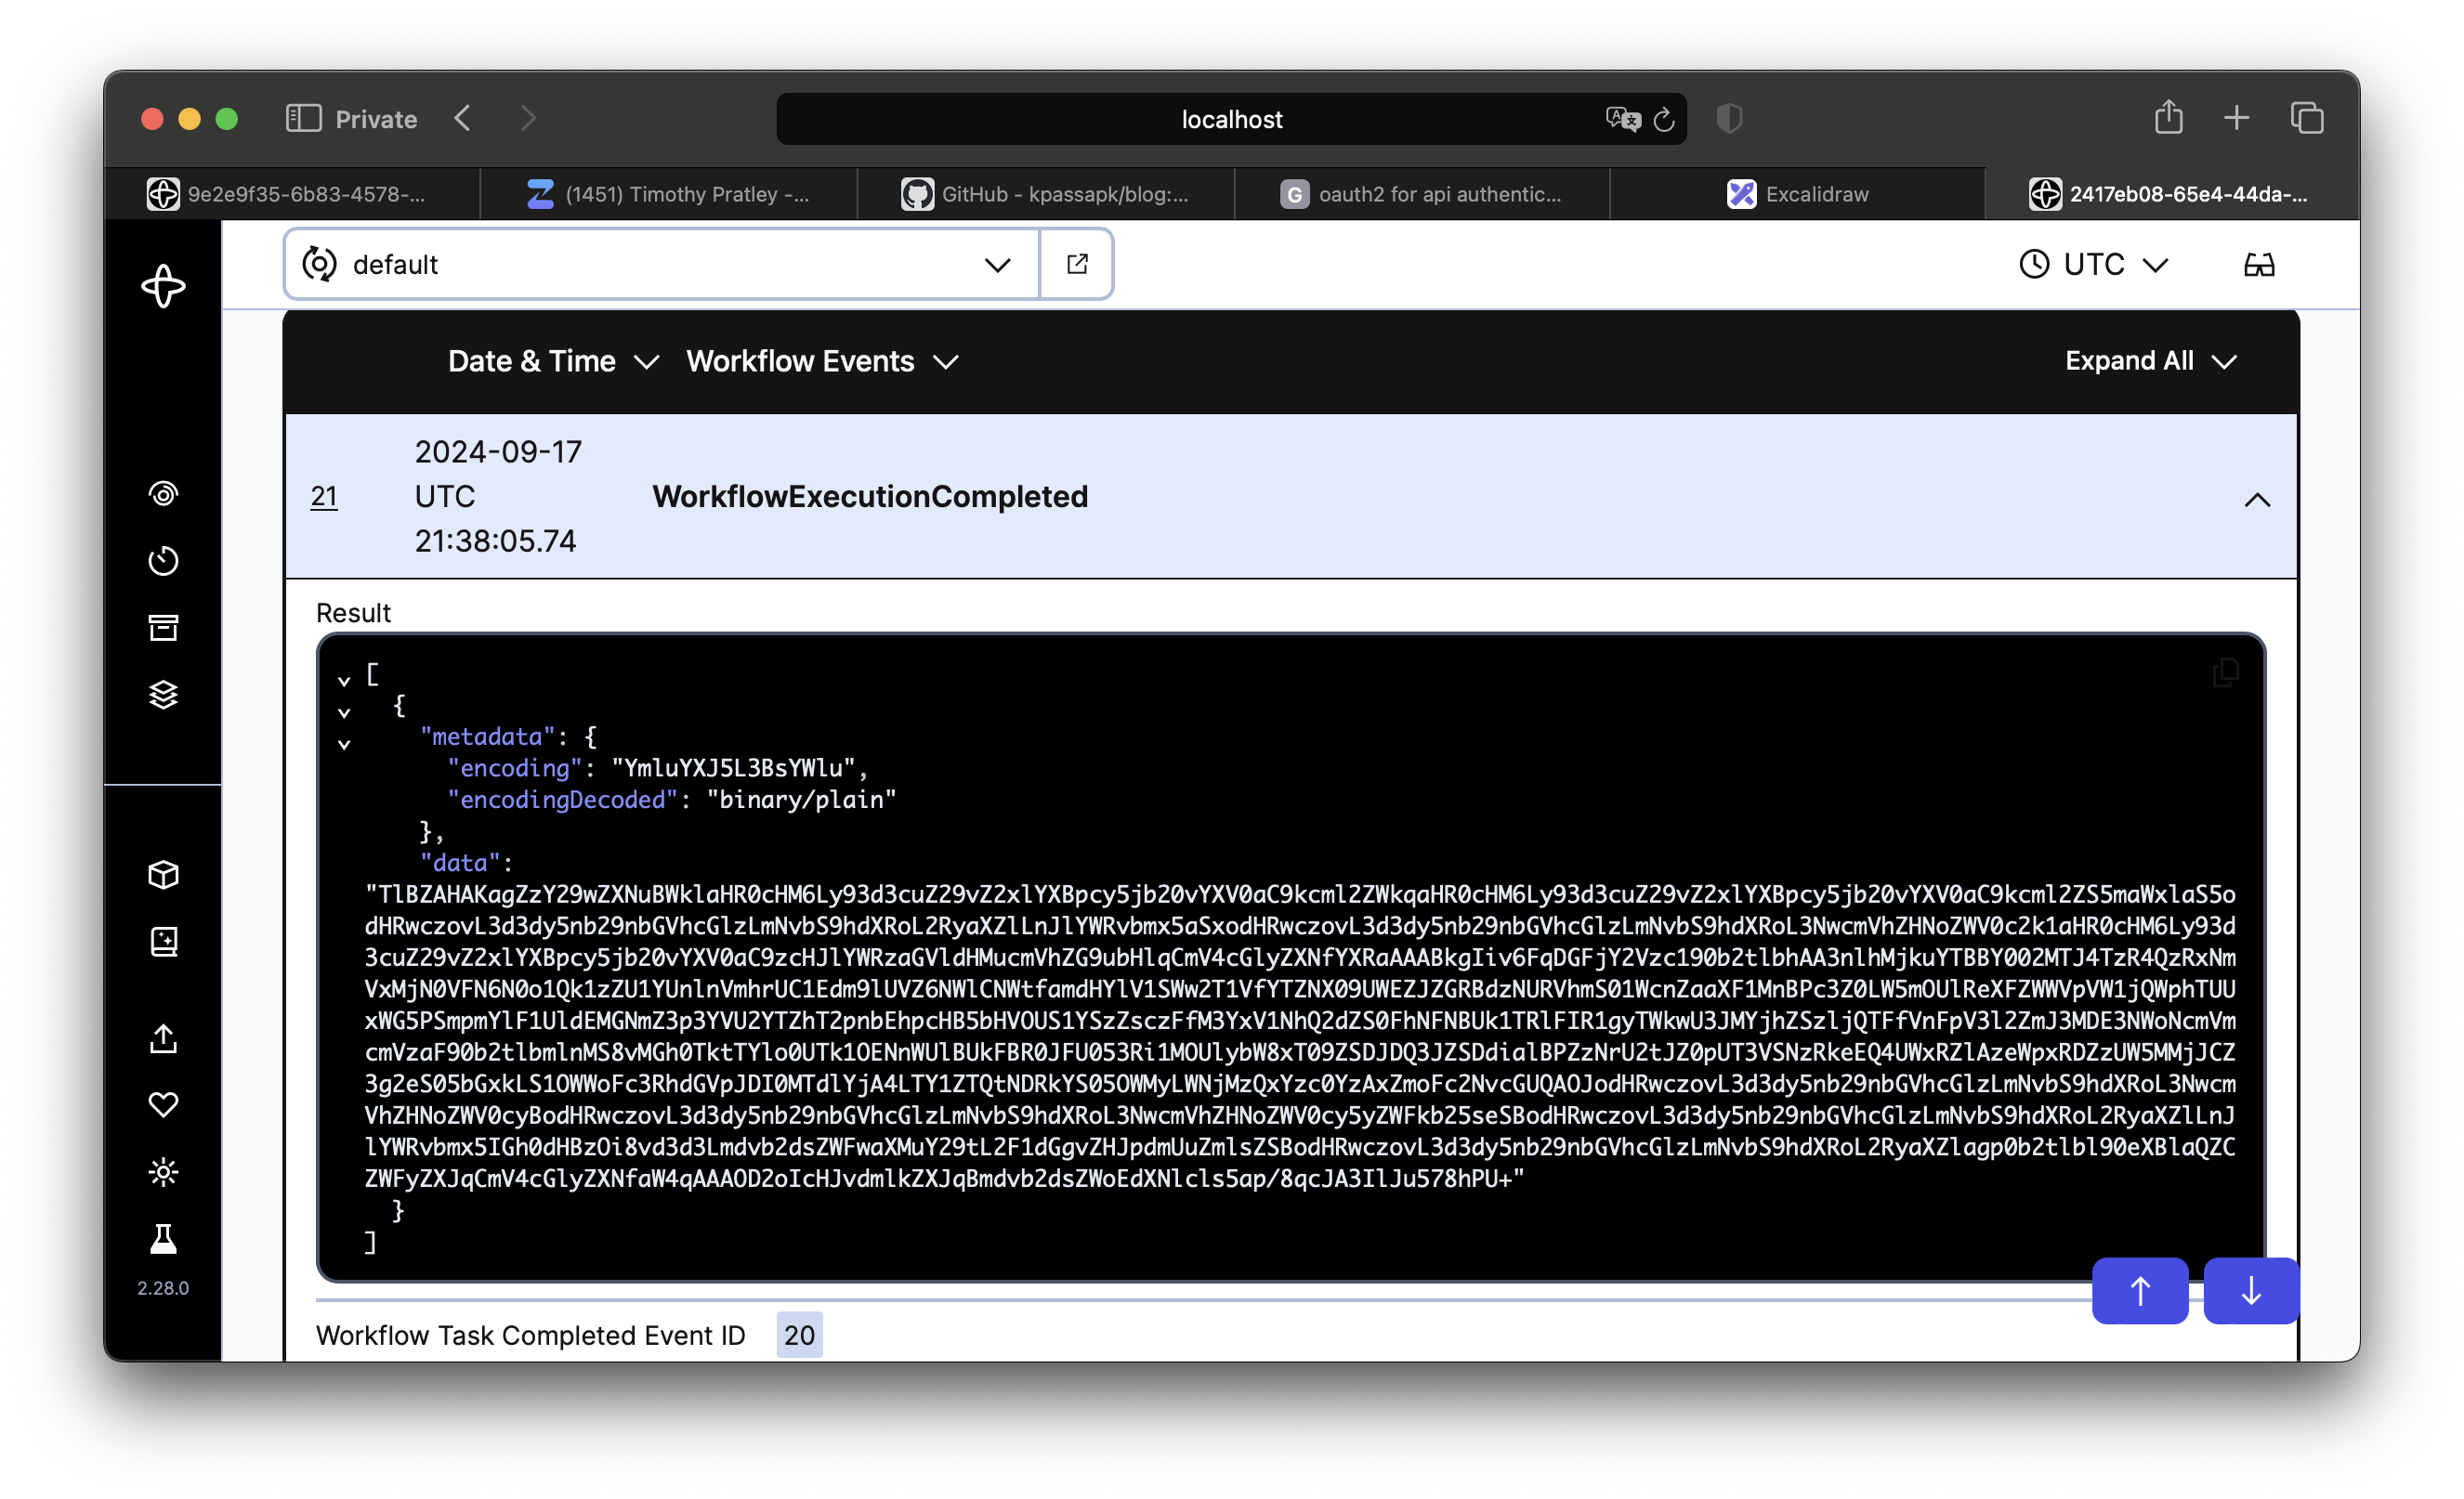Copy the Result JSON with the copy icon

coord(2225,672)
